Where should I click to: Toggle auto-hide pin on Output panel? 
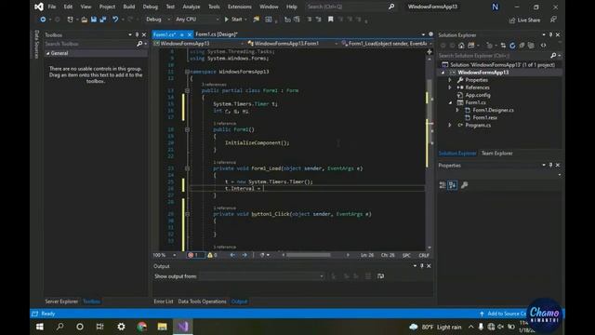421,266
